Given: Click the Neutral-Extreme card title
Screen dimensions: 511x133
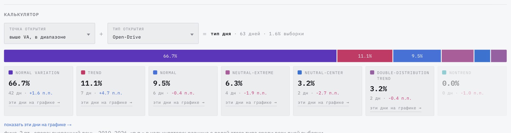Looking at the screenshot, I should coord(253,73).
